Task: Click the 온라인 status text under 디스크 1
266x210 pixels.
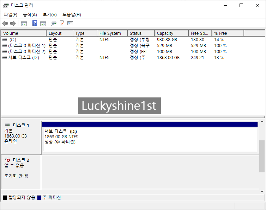Action: [11, 141]
